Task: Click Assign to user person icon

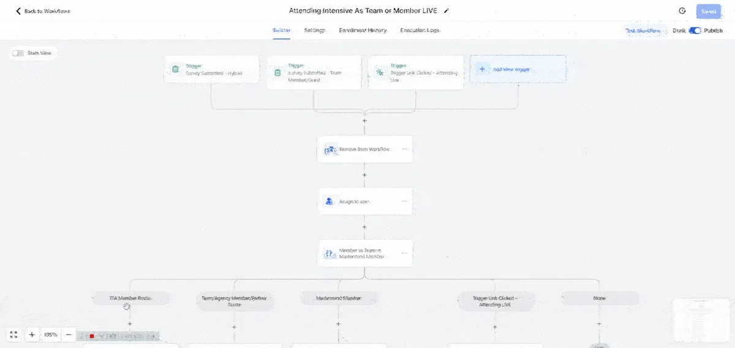Action: click(x=330, y=201)
